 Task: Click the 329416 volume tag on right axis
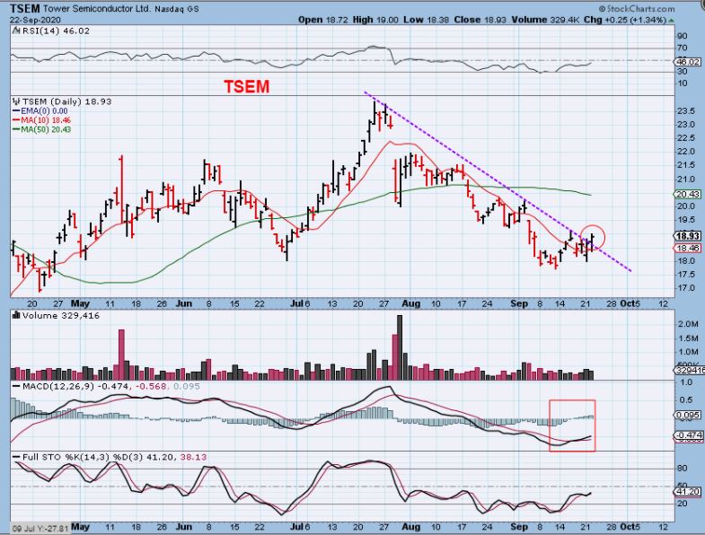(x=690, y=370)
